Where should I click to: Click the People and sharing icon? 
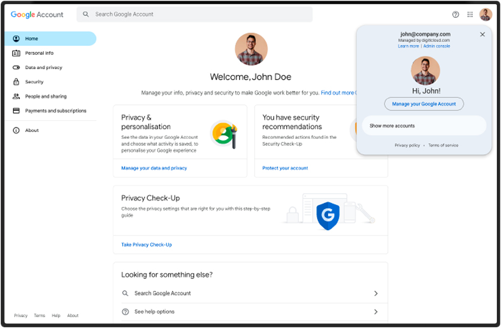click(x=16, y=96)
